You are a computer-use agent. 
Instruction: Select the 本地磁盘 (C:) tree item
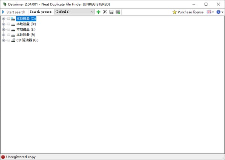tap(26, 19)
